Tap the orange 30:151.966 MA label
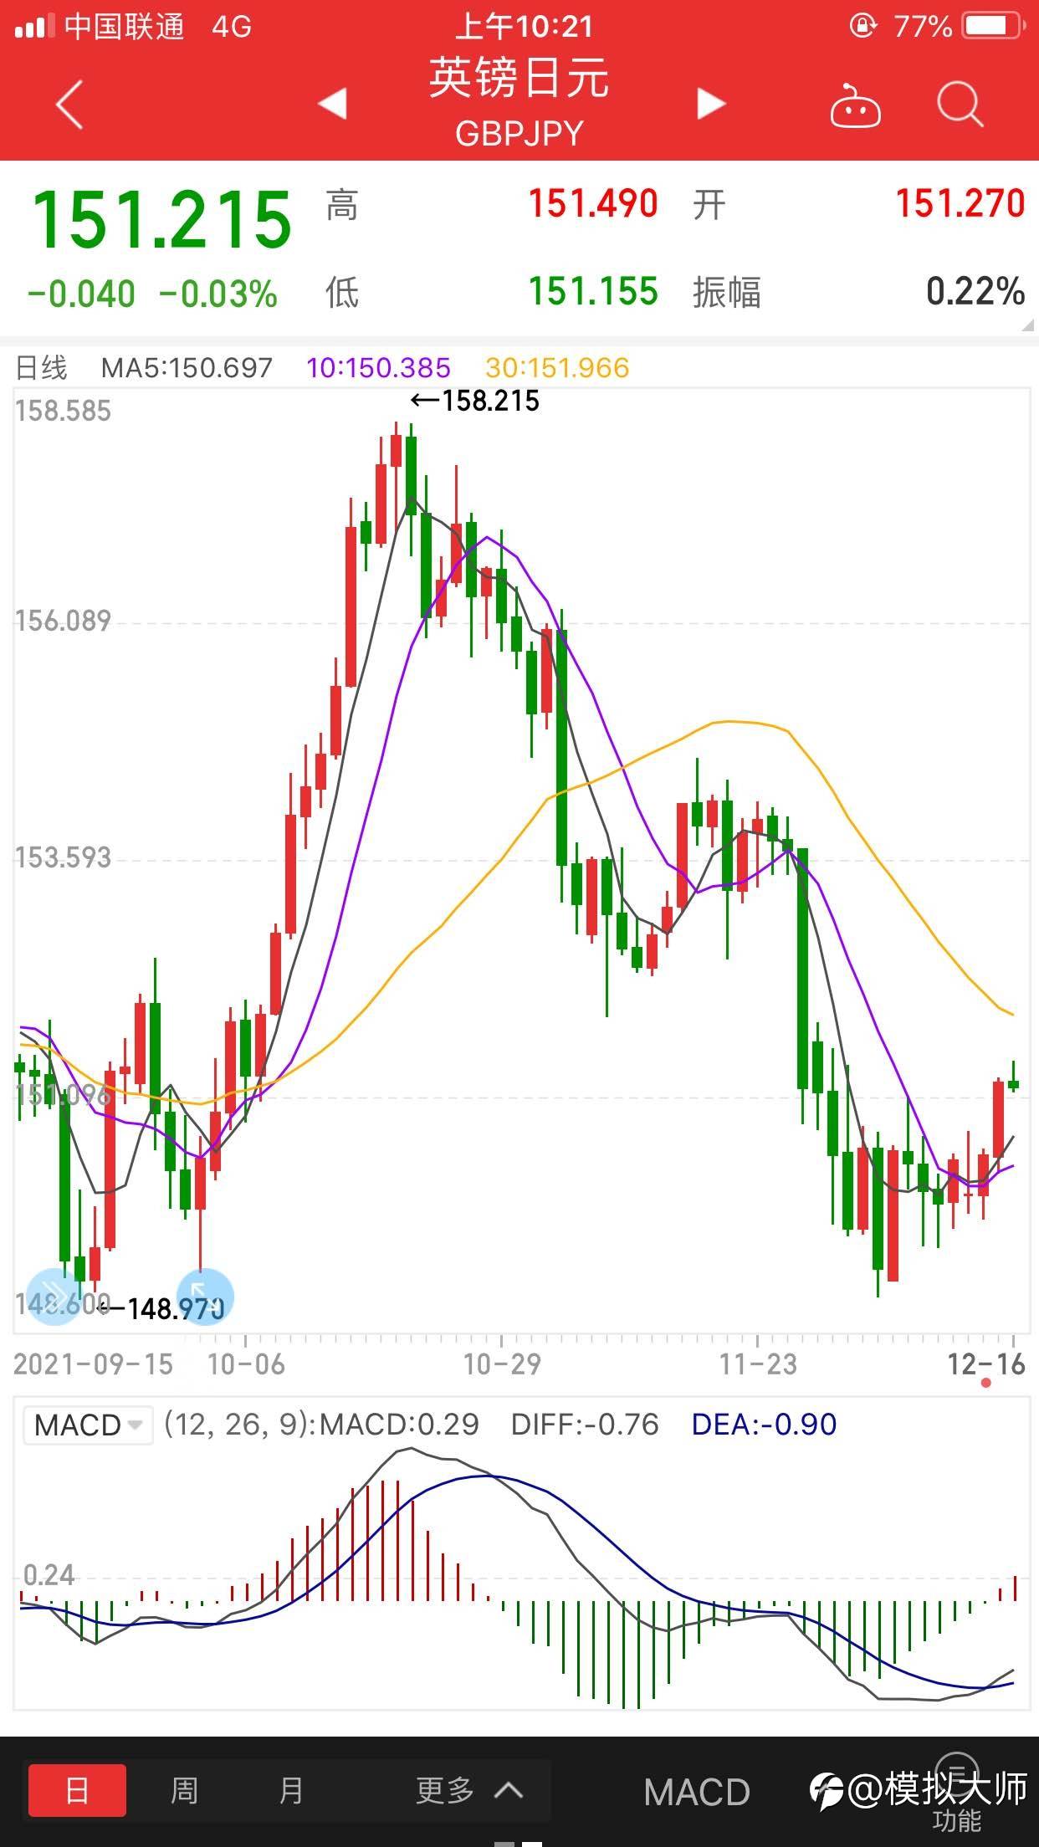 (557, 368)
